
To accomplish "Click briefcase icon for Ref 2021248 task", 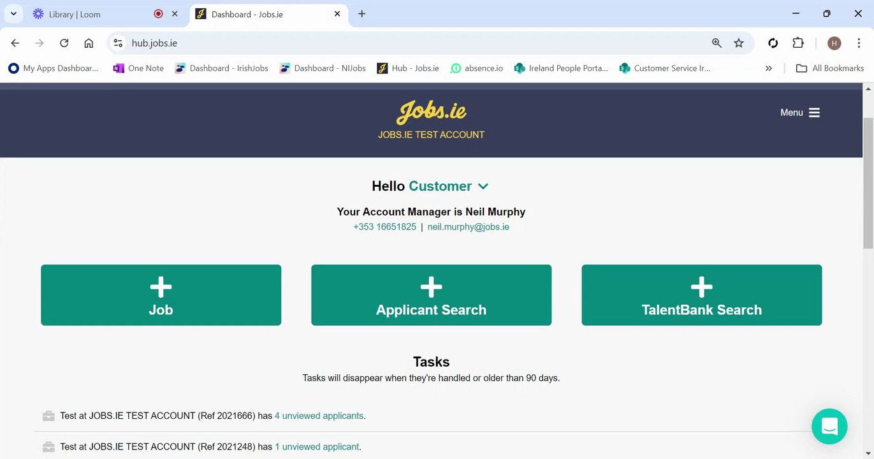I will [48, 447].
